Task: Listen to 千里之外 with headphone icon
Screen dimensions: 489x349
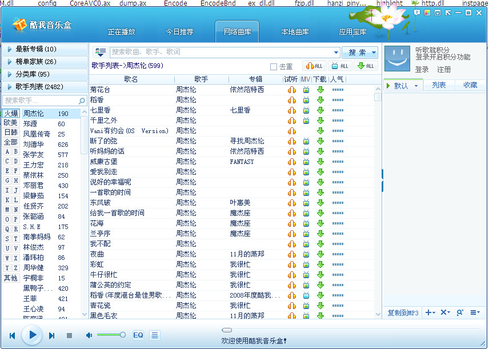Action: (x=292, y=121)
